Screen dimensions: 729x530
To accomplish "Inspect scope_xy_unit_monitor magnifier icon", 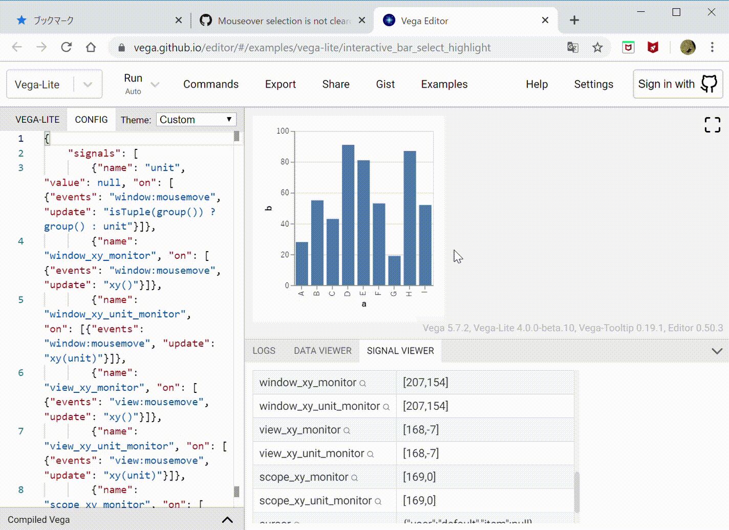I will [x=378, y=501].
